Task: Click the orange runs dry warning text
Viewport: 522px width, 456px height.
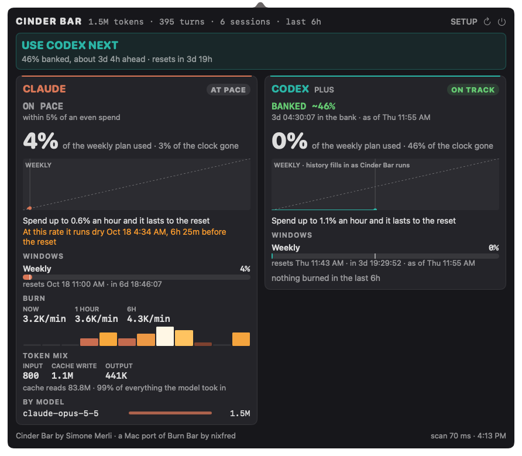Action: click(x=125, y=237)
